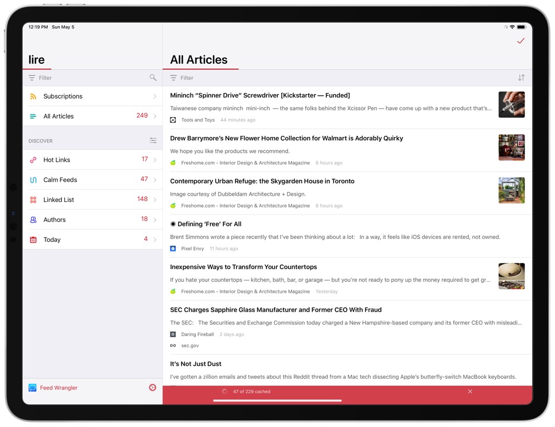Click Freshome icon under Countertops article

coord(173,292)
